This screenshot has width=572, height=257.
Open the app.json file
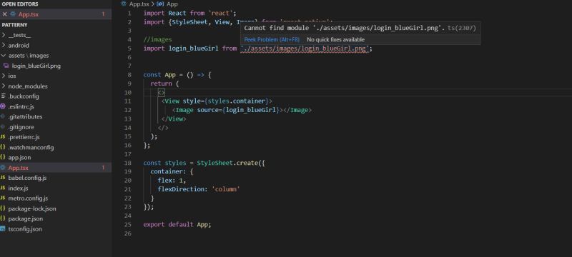click(x=19, y=158)
